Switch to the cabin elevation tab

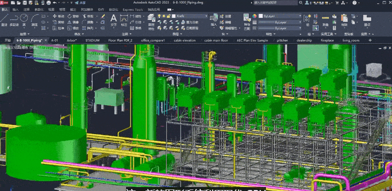(x=185, y=40)
